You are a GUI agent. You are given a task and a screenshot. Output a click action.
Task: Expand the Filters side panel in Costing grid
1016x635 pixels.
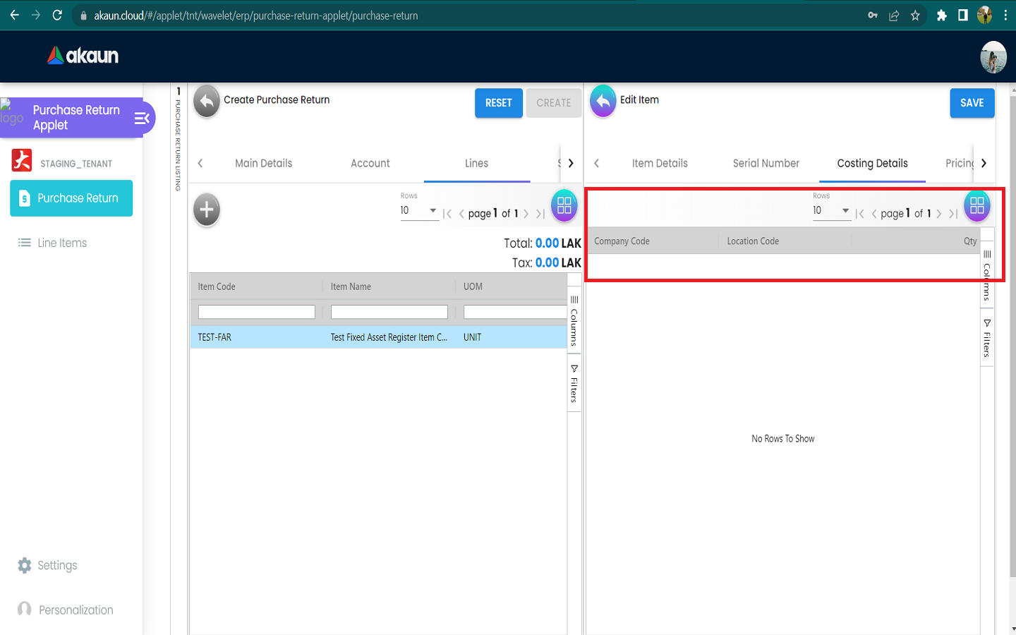click(987, 338)
